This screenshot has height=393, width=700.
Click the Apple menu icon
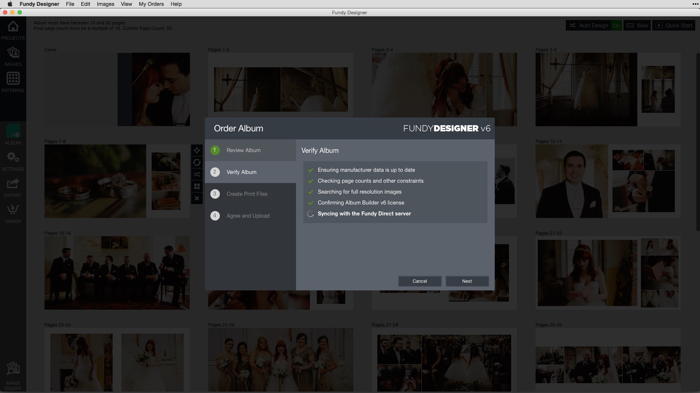tap(10, 4)
